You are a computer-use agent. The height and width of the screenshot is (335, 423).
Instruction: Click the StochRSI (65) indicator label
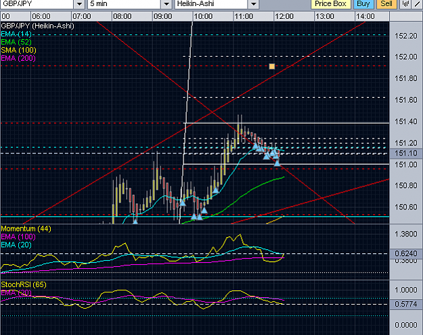tap(24, 284)
